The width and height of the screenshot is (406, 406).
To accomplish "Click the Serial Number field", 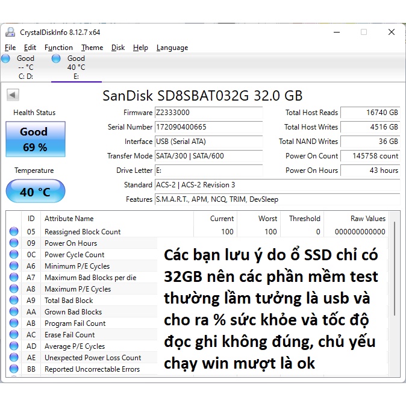I will click(208, 127).
